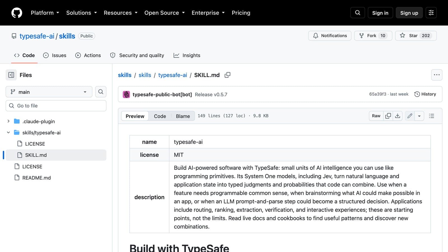
Task: Open the Solutions menu
Action: 81,13
